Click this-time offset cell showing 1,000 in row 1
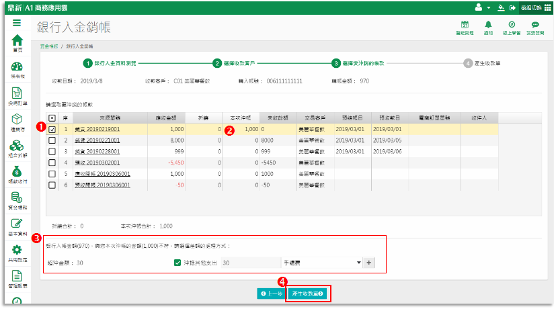The height and width of the screenshot is (309, 556). [241, 129]
